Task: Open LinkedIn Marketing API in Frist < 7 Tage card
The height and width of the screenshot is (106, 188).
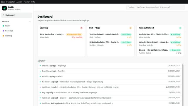Action: tap(110, 44)
